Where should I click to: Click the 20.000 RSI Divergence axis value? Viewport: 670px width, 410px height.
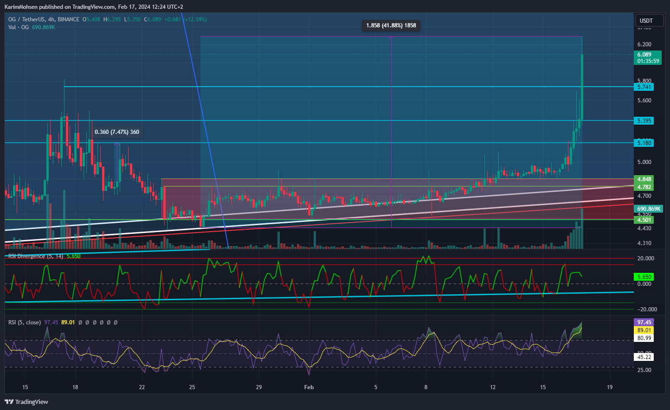[645, 259]
